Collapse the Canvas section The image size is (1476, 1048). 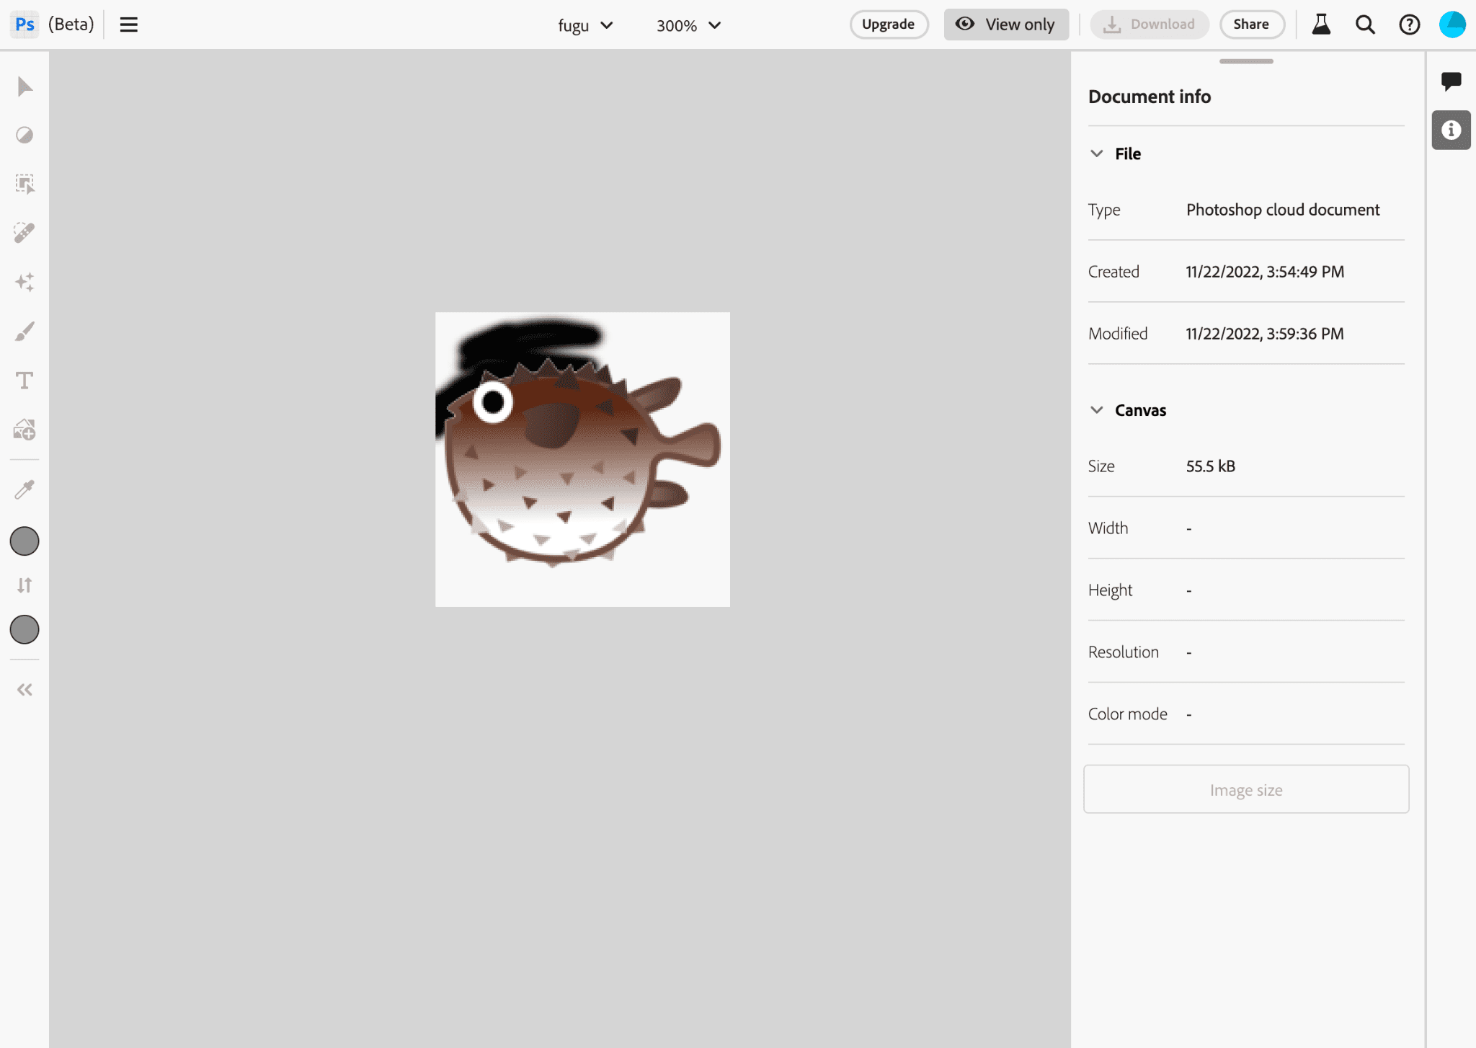1096,409
